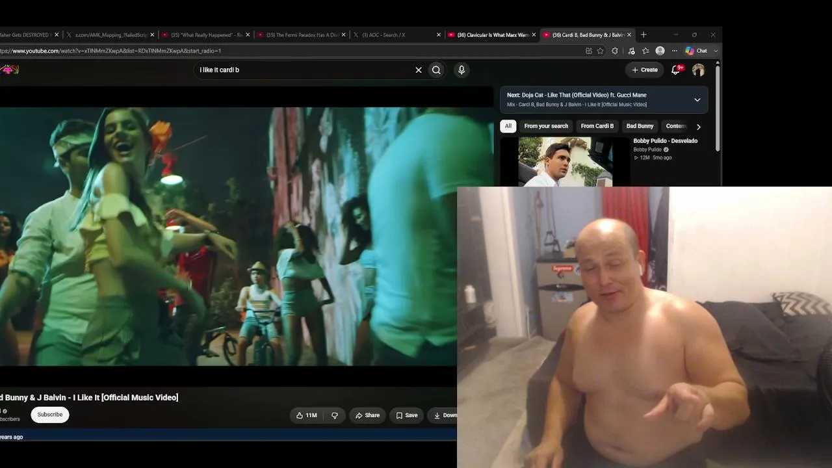Like the video with thumbs-up 11M
The image size is (832, 468).
point(306,415)
